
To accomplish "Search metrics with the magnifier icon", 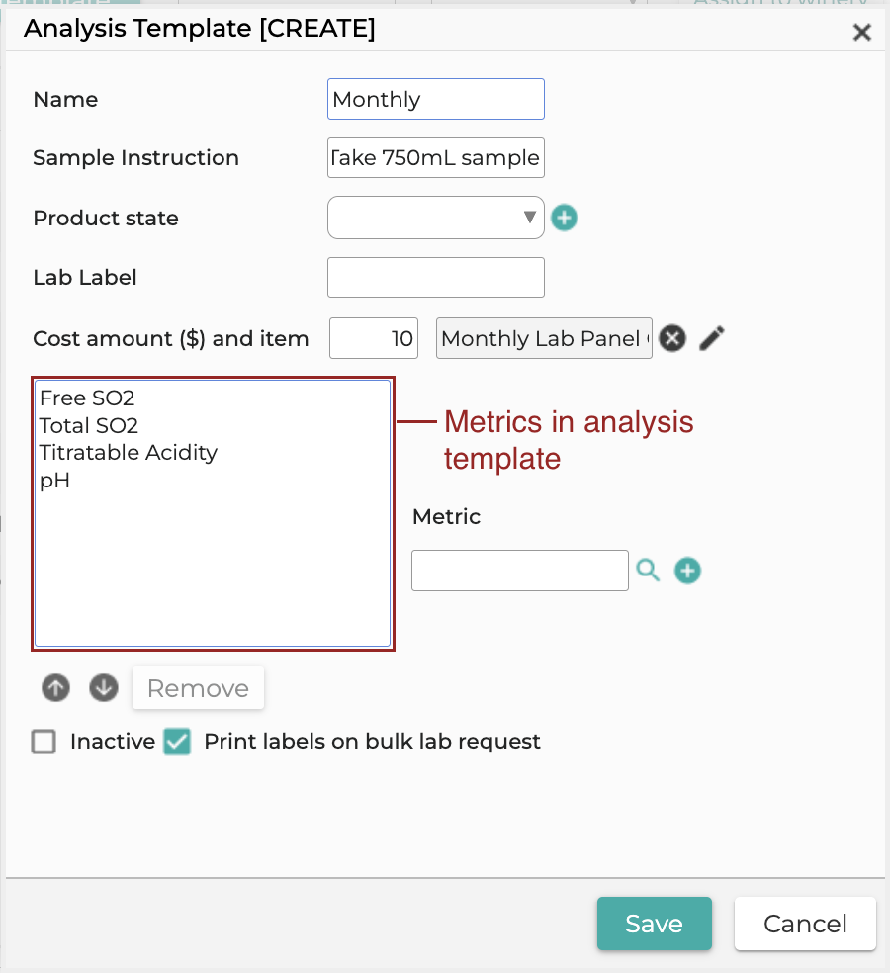I will click(x=648, y=570).
